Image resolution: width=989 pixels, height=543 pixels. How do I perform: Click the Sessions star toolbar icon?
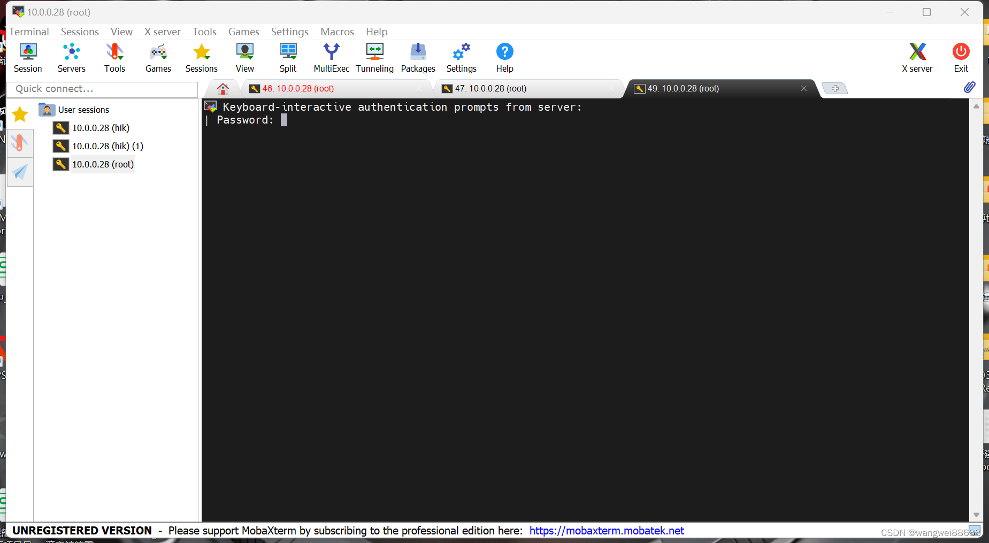coord(202,58)
